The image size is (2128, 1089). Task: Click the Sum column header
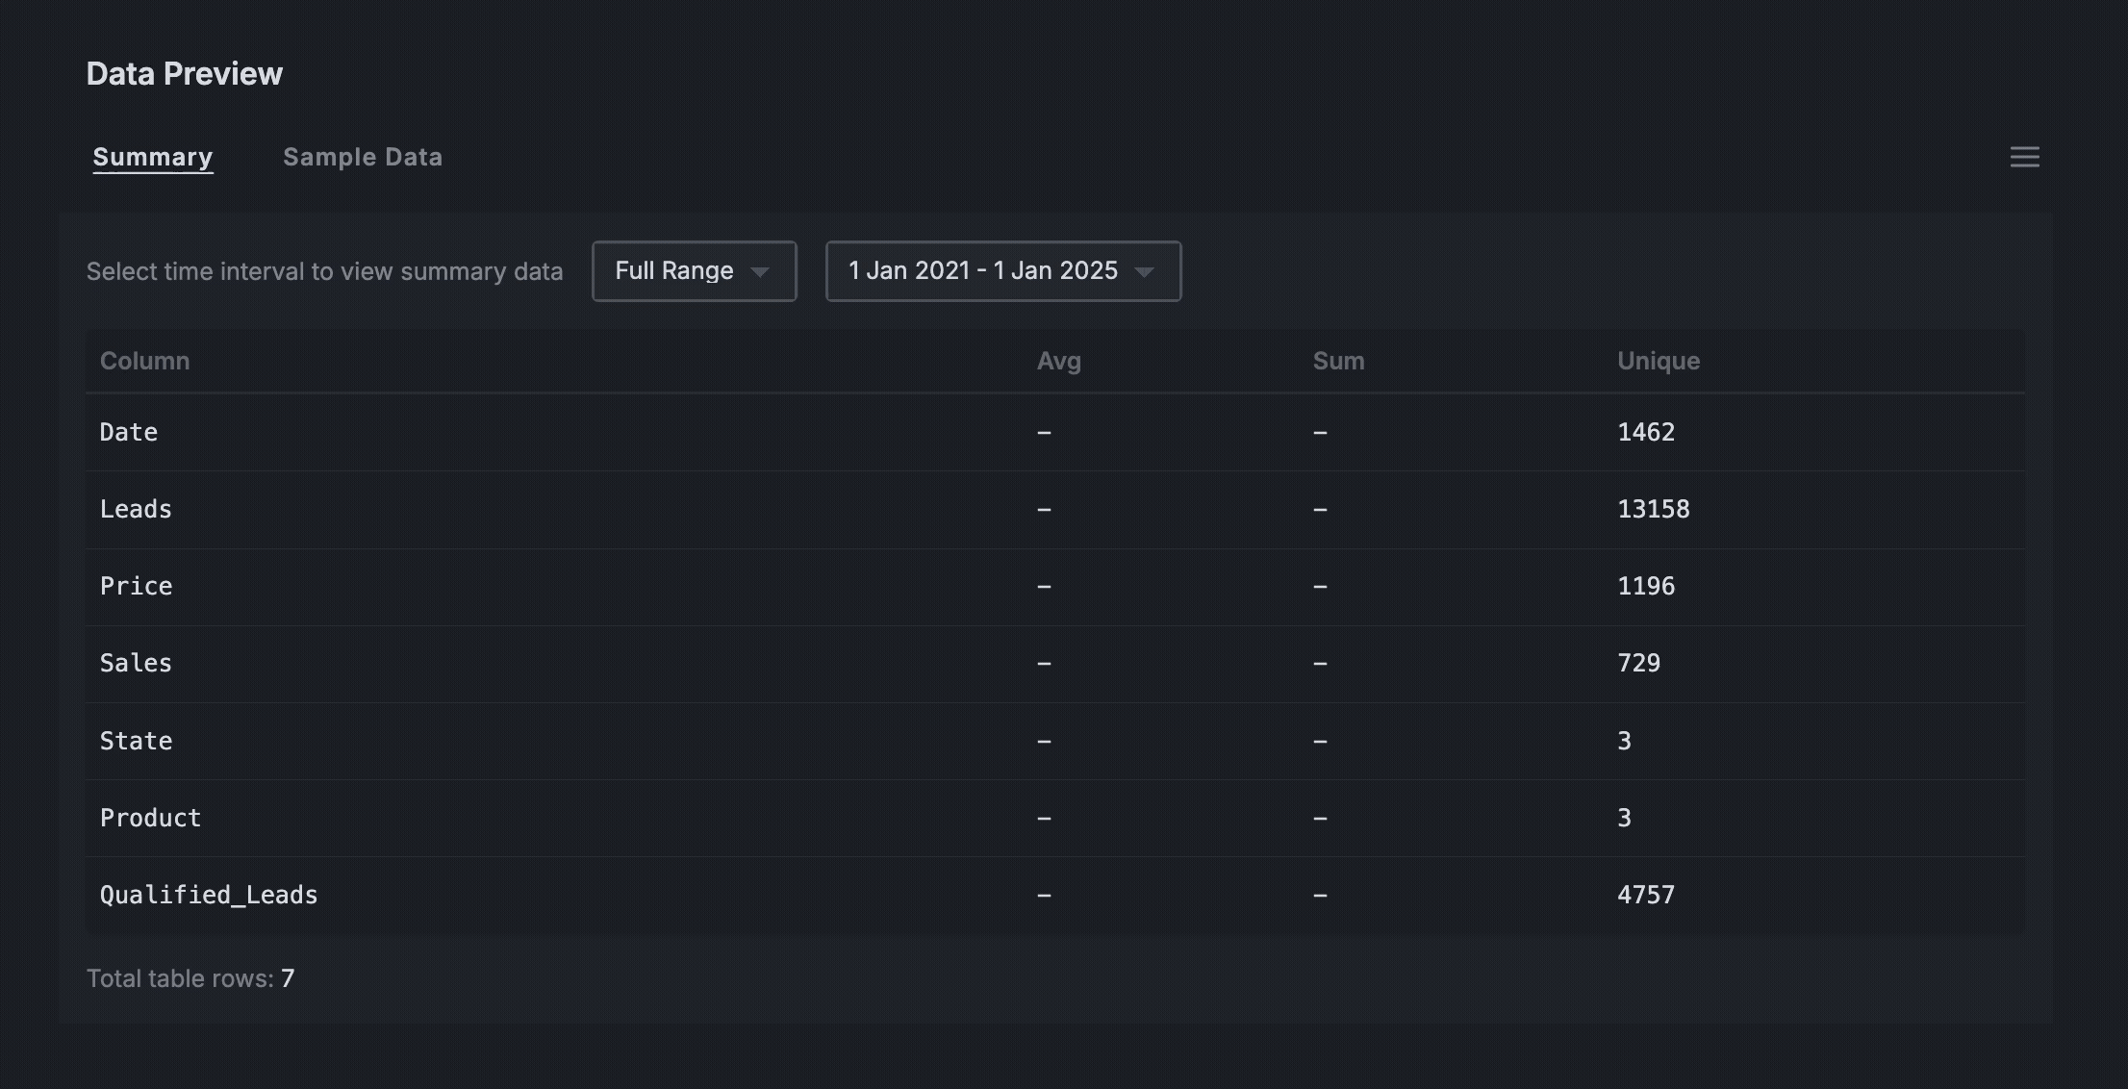click(x=1338, y=361)
